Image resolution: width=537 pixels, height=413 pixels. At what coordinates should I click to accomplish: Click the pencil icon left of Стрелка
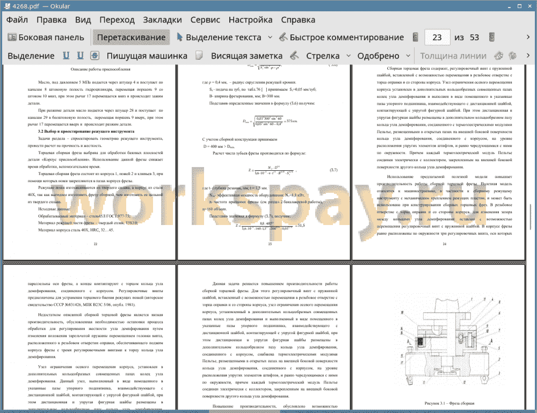click(294, 55)
